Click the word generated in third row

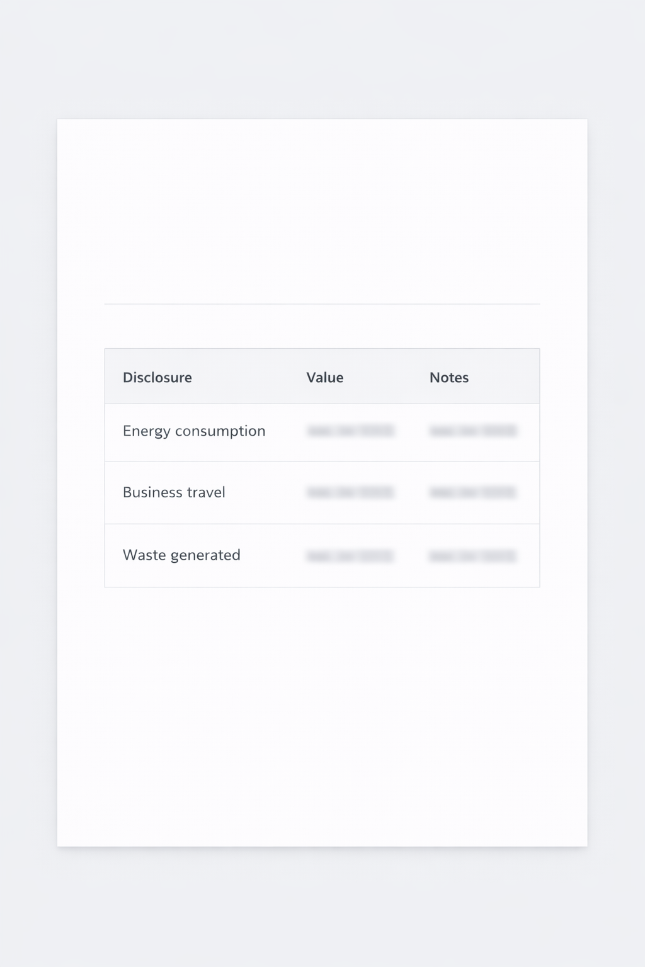pos(205,555)
